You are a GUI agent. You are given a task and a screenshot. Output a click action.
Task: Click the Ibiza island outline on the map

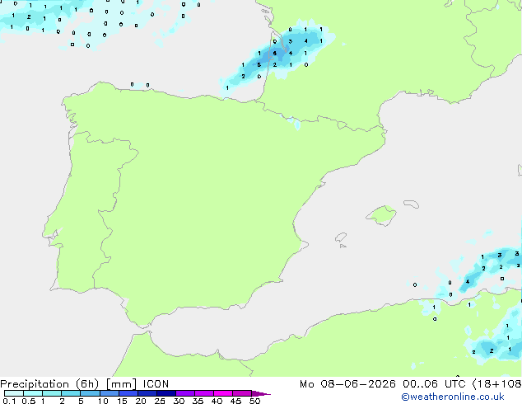(341, 237)
